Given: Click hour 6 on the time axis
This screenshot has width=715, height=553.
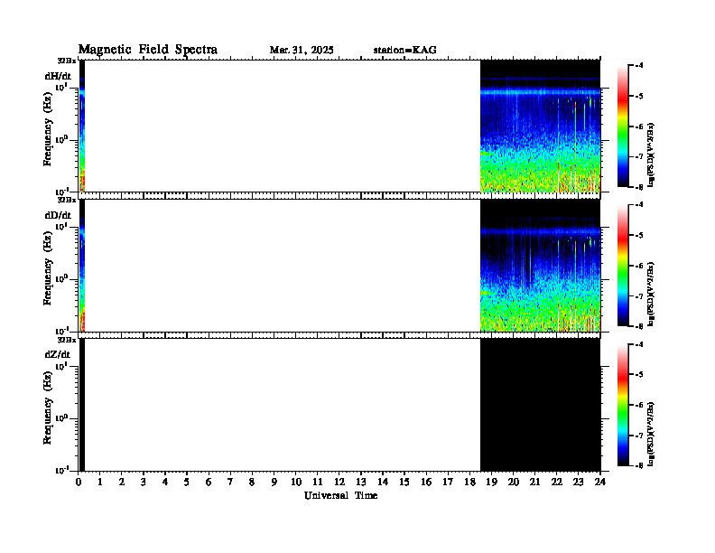Looking at the screenshot, I should [209, 483].
